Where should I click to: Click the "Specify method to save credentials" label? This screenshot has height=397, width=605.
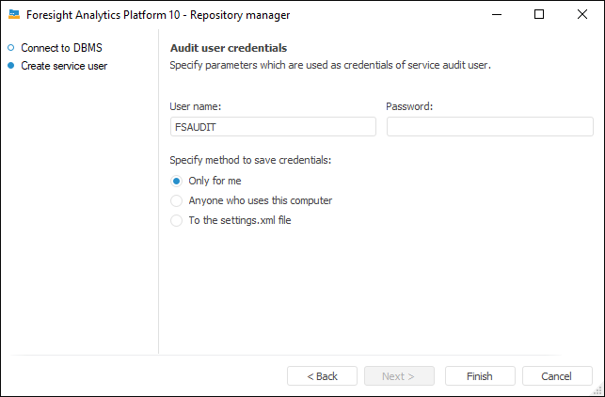(x=250, y=160)
